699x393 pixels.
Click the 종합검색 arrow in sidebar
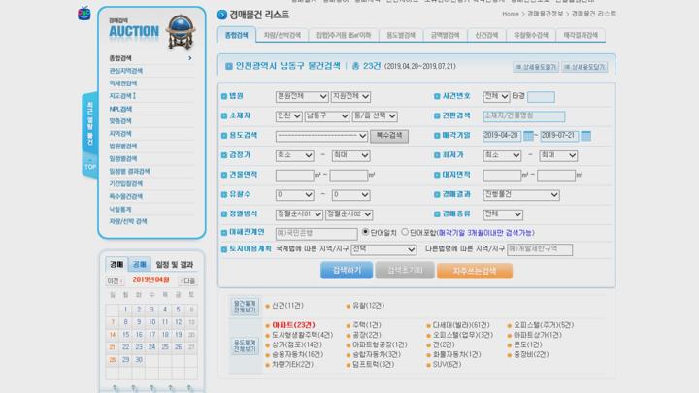[190, 58]
